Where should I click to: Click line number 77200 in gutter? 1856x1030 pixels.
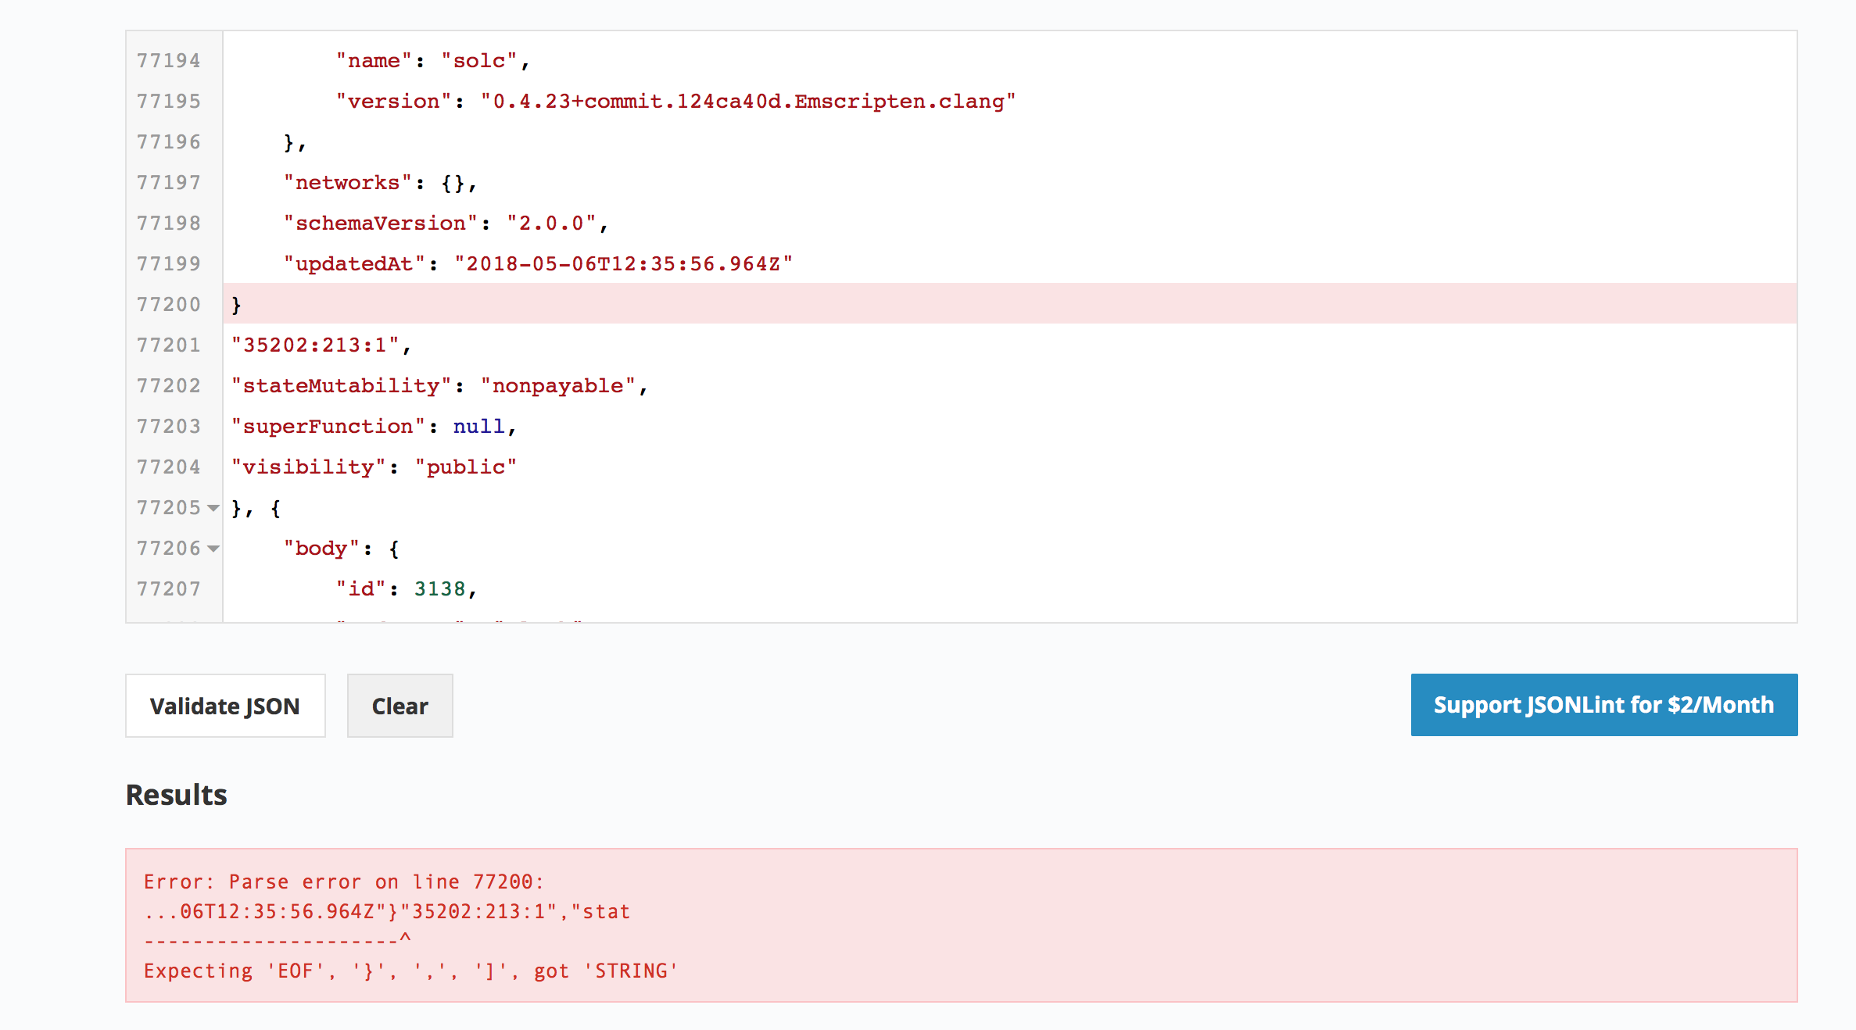tap(169, 304)
